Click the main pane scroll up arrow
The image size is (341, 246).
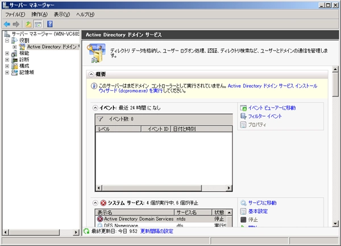coord(335,69)
